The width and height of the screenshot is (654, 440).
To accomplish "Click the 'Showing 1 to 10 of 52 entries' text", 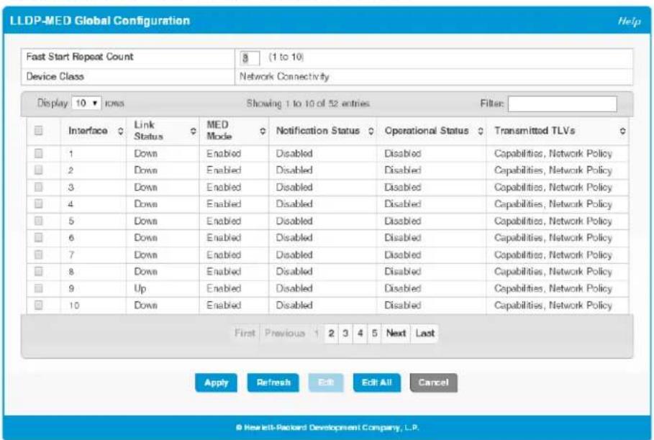I will [308, 104].
